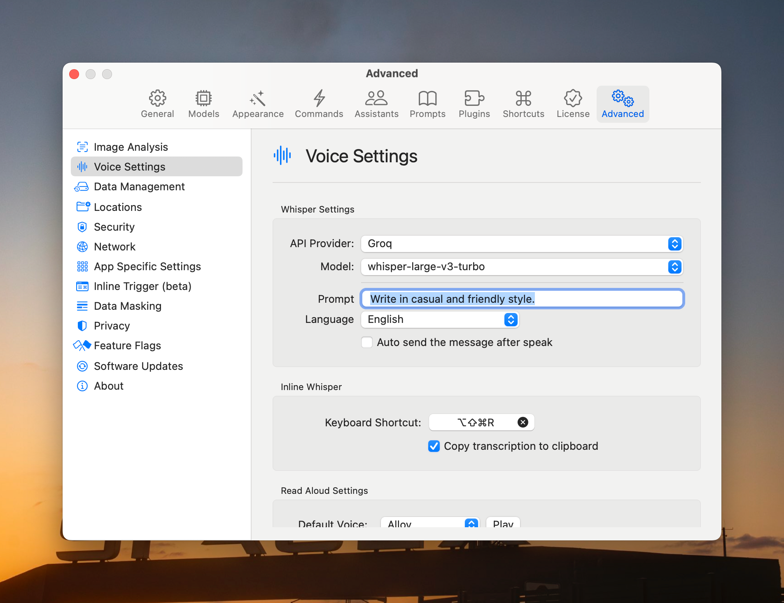Screen dimensions: 784x603
Task: Open Feature Flags sidebar item
Action: click(x=127, y=346)
